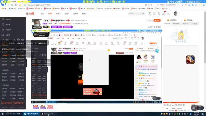Select the 直播 nav item

point(50,14)
